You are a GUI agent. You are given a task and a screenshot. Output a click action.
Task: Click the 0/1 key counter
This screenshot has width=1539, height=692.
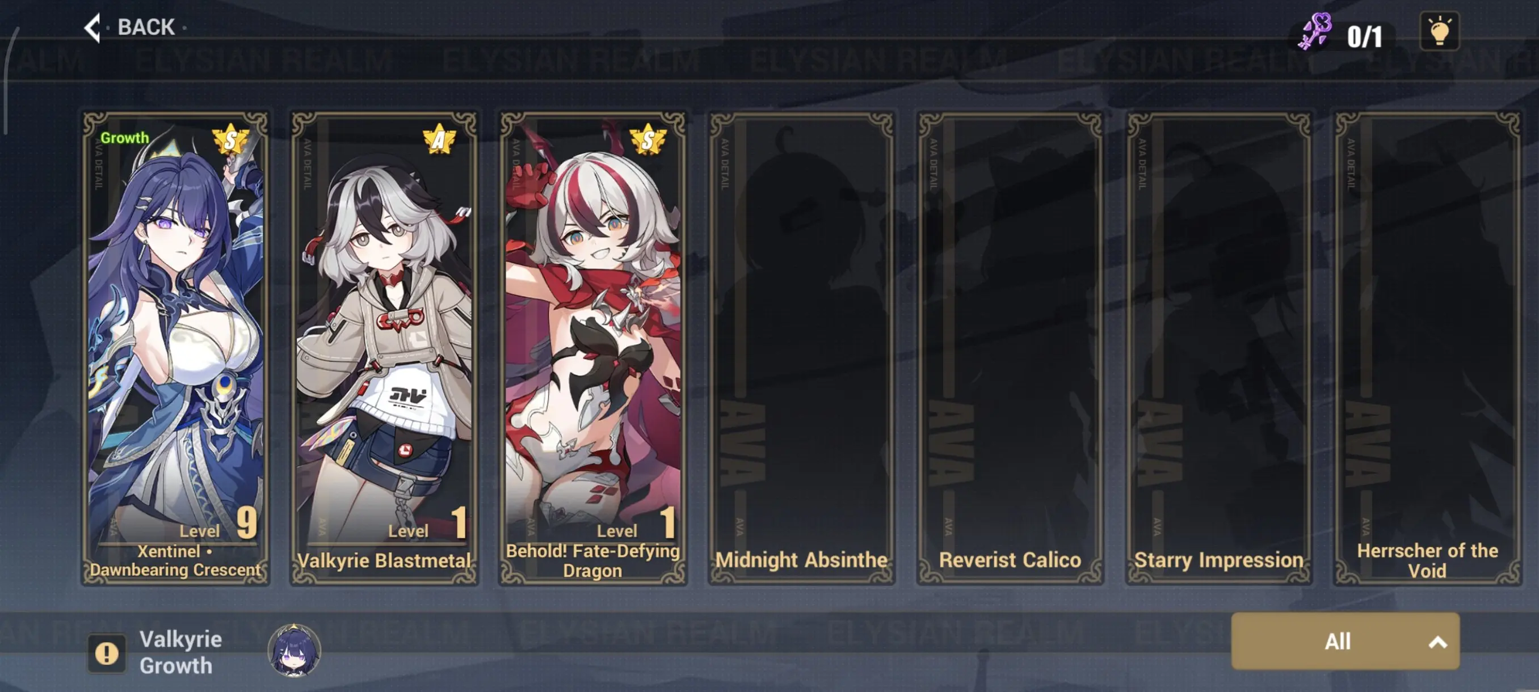pos(1364,37)
